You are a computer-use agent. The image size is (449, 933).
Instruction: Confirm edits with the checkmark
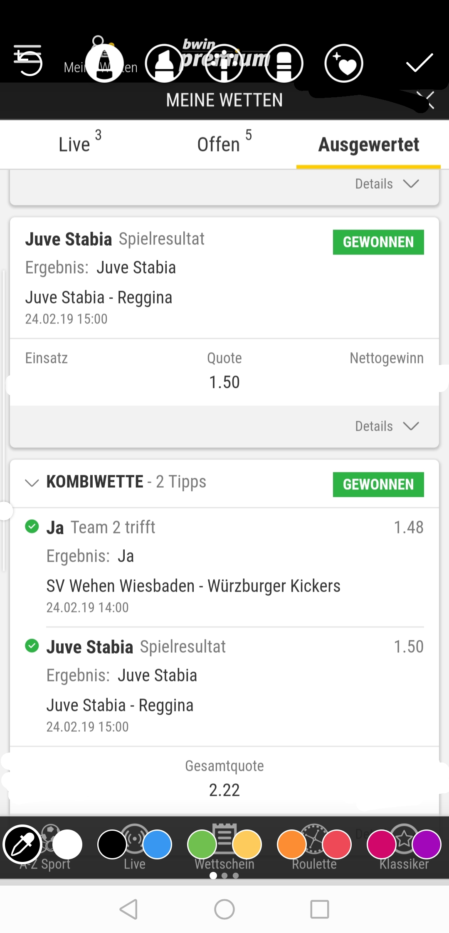pos(419,62)
